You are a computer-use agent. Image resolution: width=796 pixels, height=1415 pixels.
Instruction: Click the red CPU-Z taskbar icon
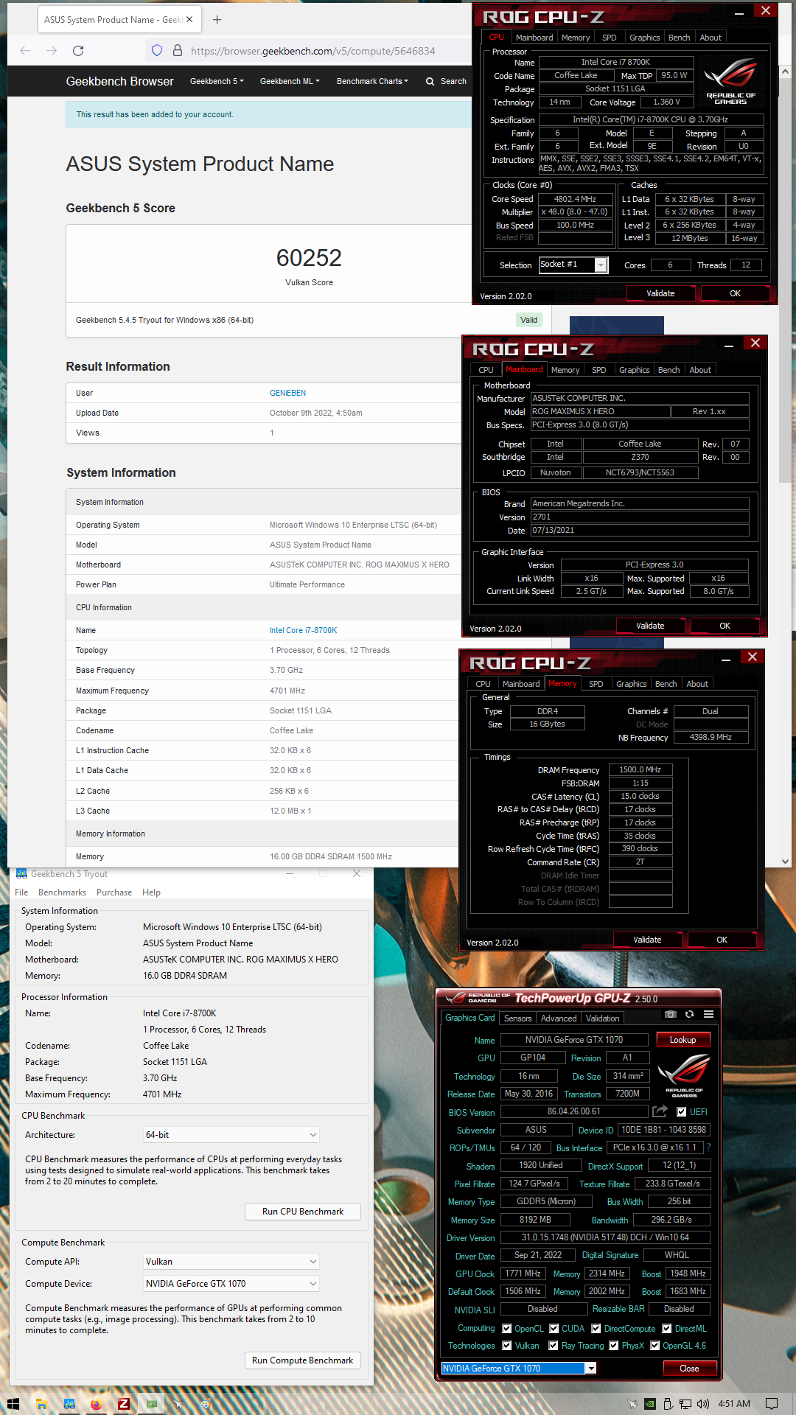pos(124,1404)
